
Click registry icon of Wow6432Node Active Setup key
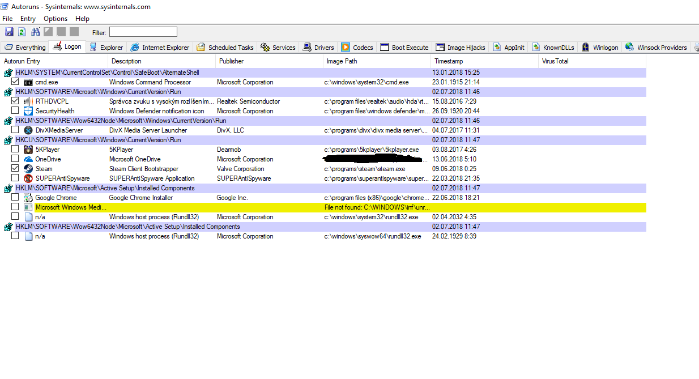click(x=8, y=227)
